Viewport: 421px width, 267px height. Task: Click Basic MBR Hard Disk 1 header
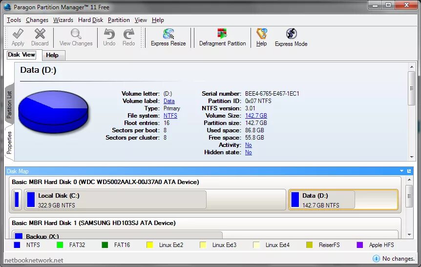pos(94,223)
